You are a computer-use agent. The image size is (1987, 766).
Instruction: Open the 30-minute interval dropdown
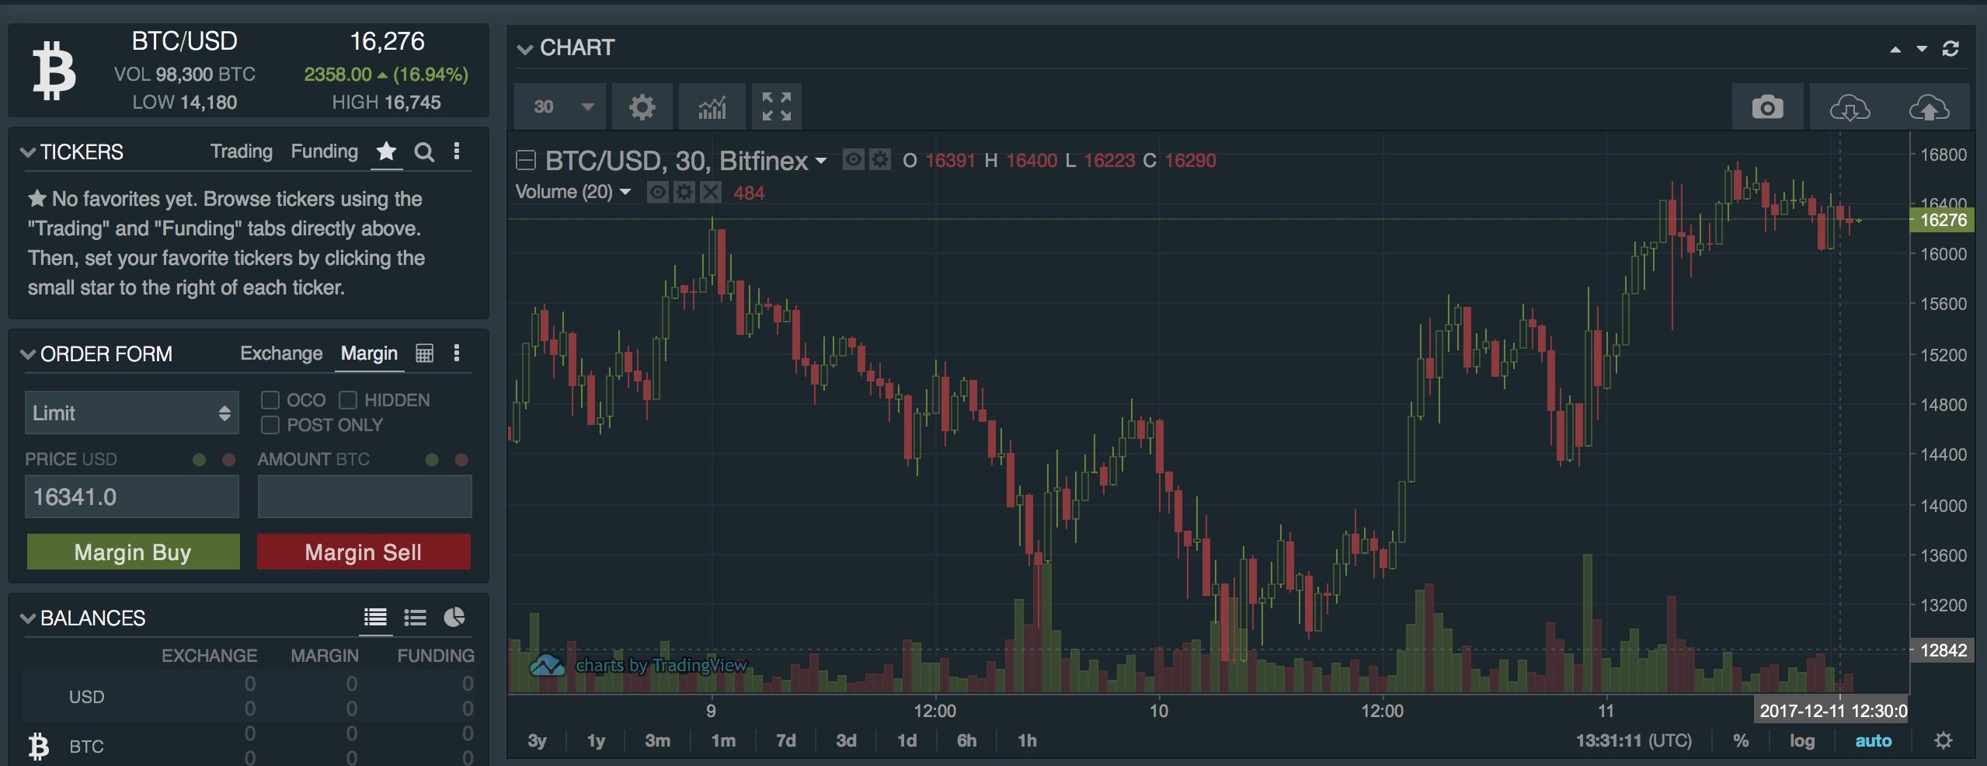click(559, 106)
